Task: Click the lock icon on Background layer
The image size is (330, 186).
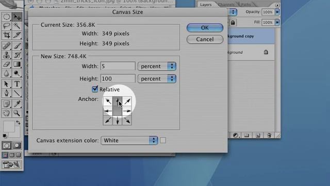Action: coord(266,52)
